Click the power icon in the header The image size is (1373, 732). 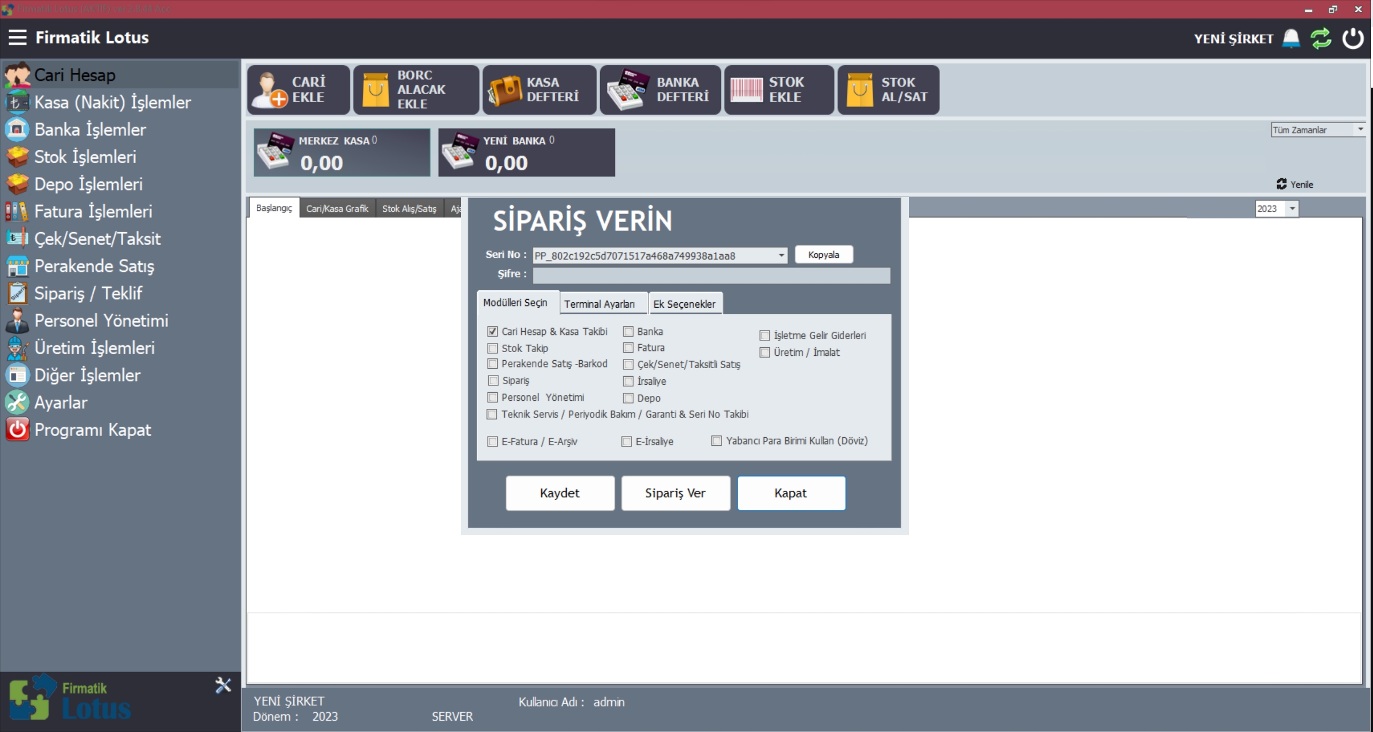[x=1353, y=39]
